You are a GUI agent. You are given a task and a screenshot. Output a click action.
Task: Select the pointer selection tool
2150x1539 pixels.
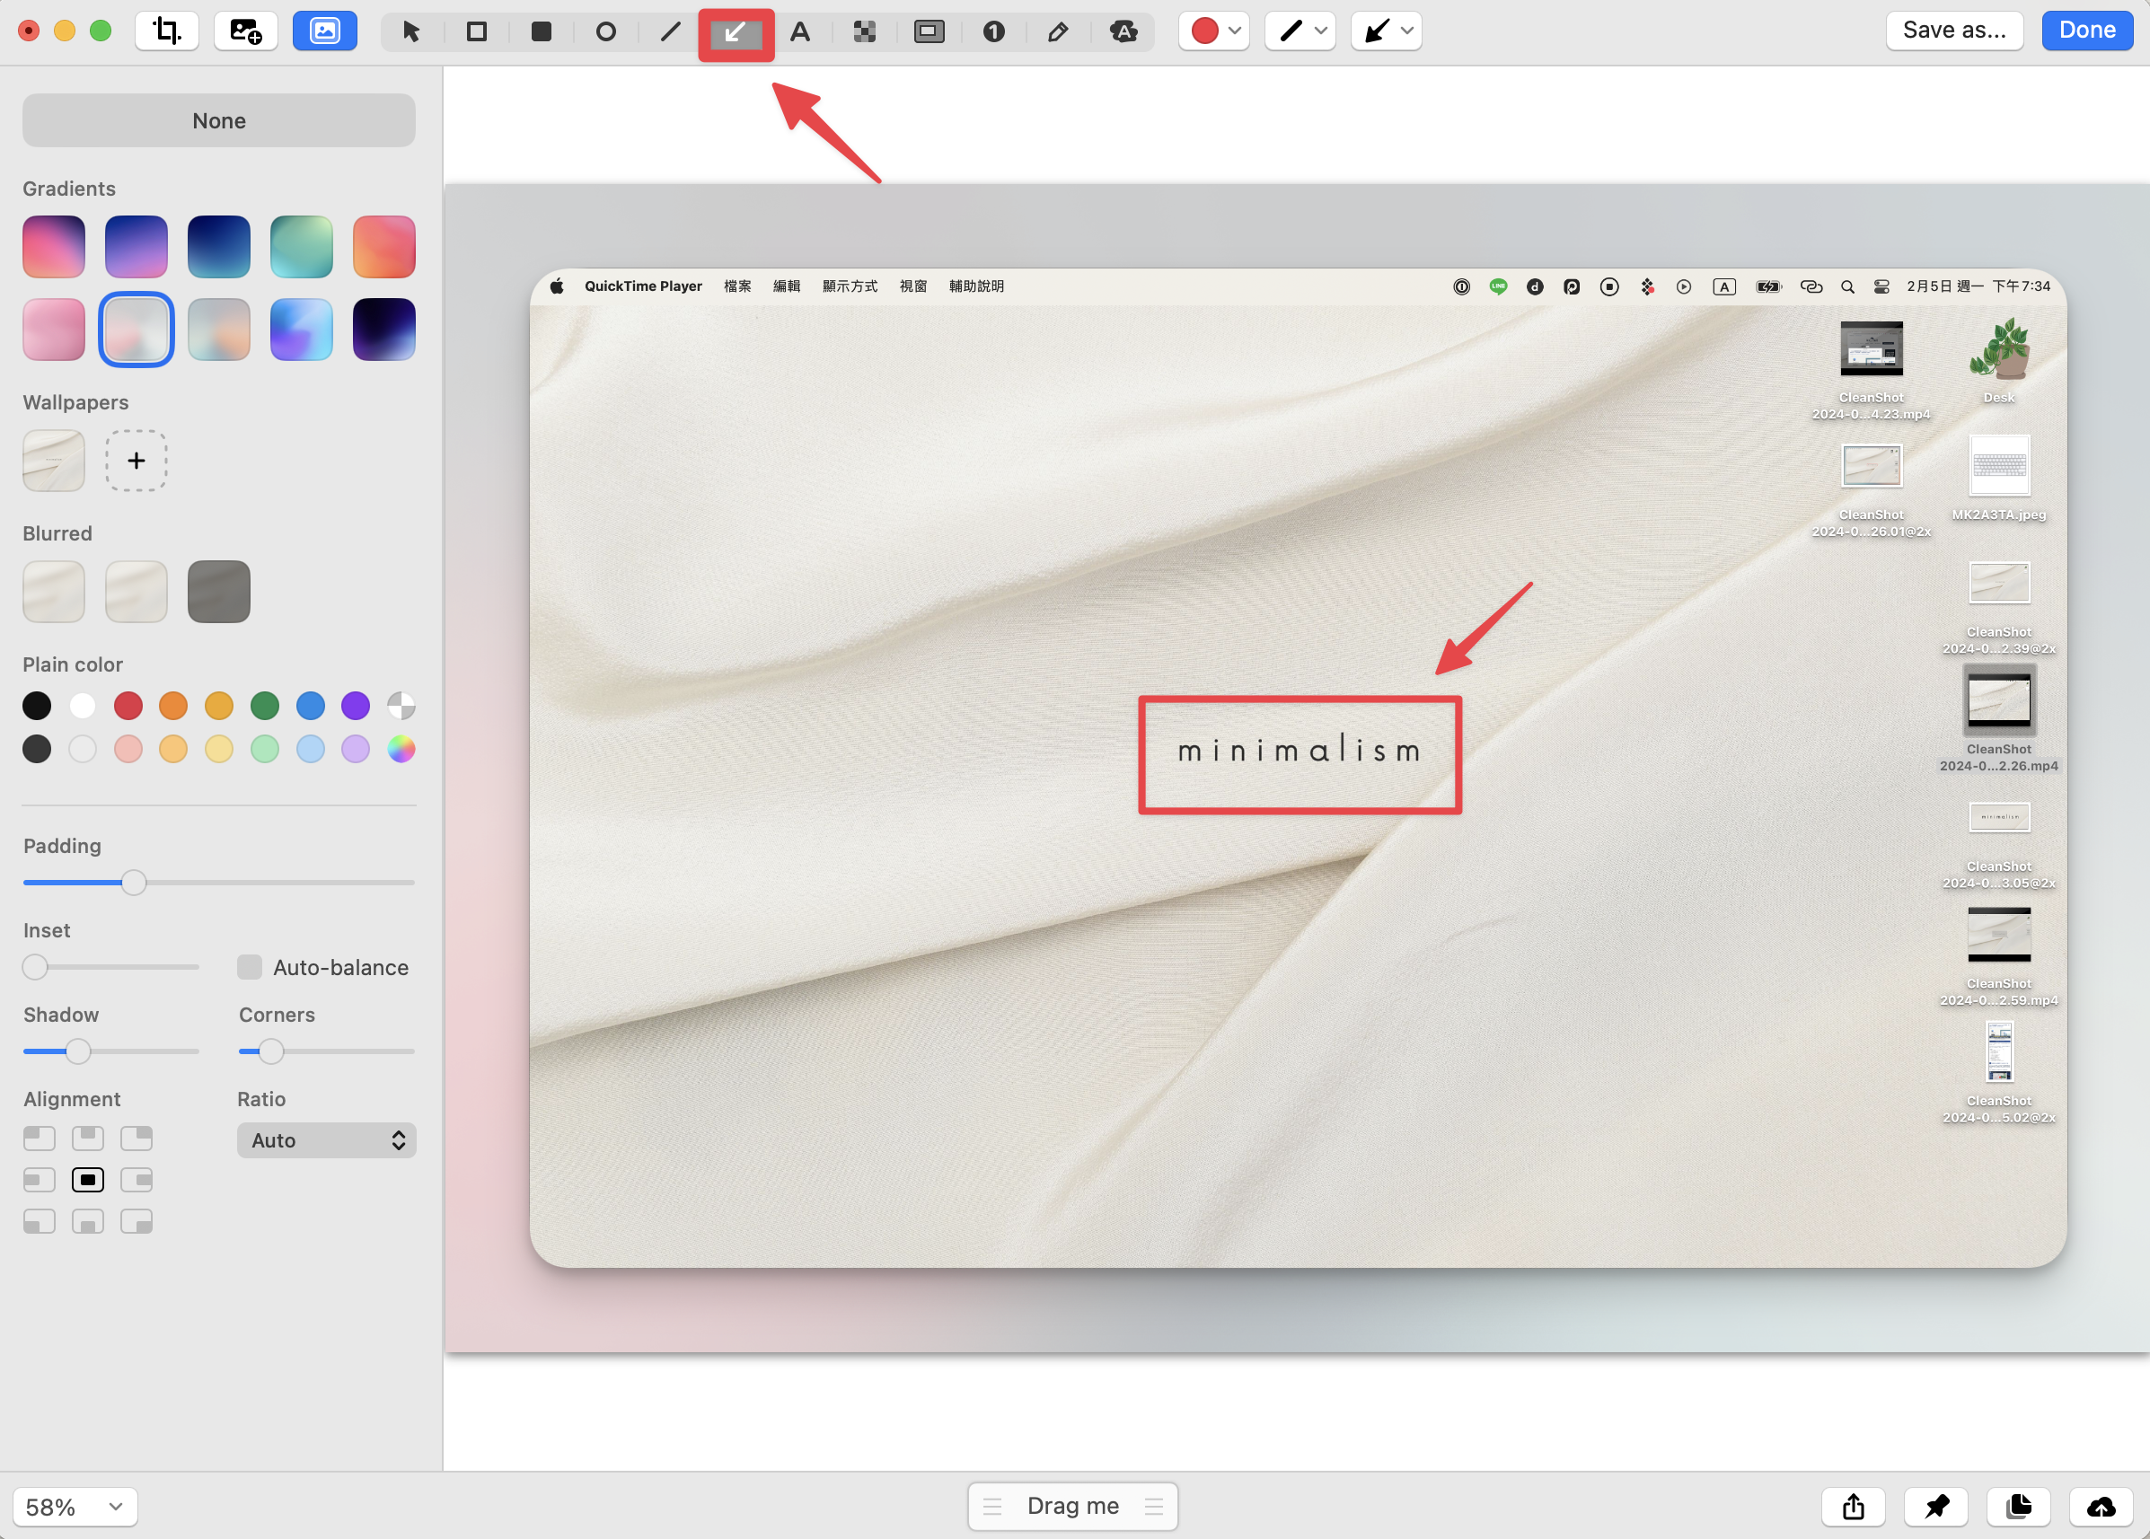(x=411, y=31)
